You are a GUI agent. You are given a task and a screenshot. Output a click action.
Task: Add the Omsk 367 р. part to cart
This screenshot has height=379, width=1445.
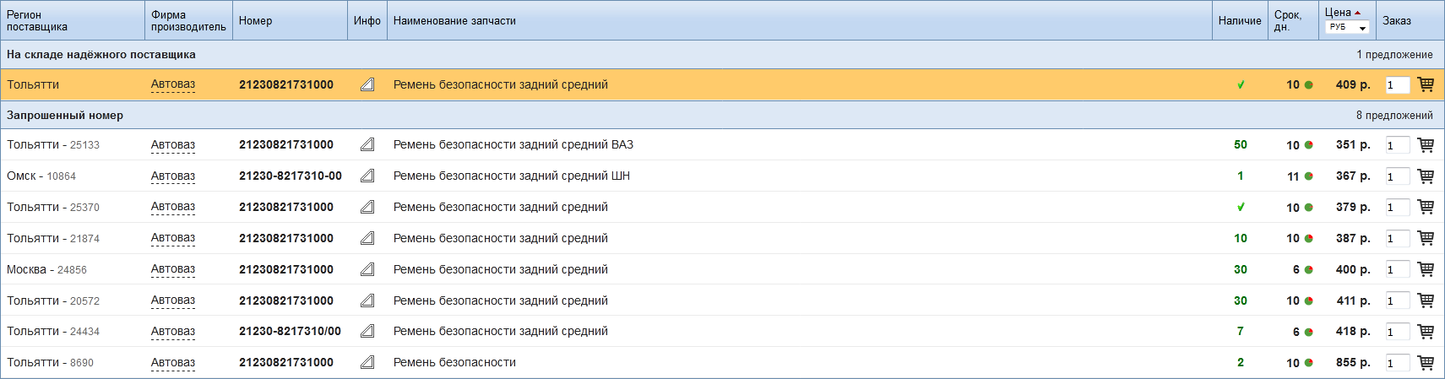click(1426, 176)
